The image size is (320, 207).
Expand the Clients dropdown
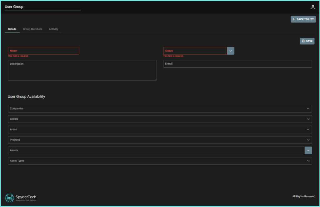(160, 119)
